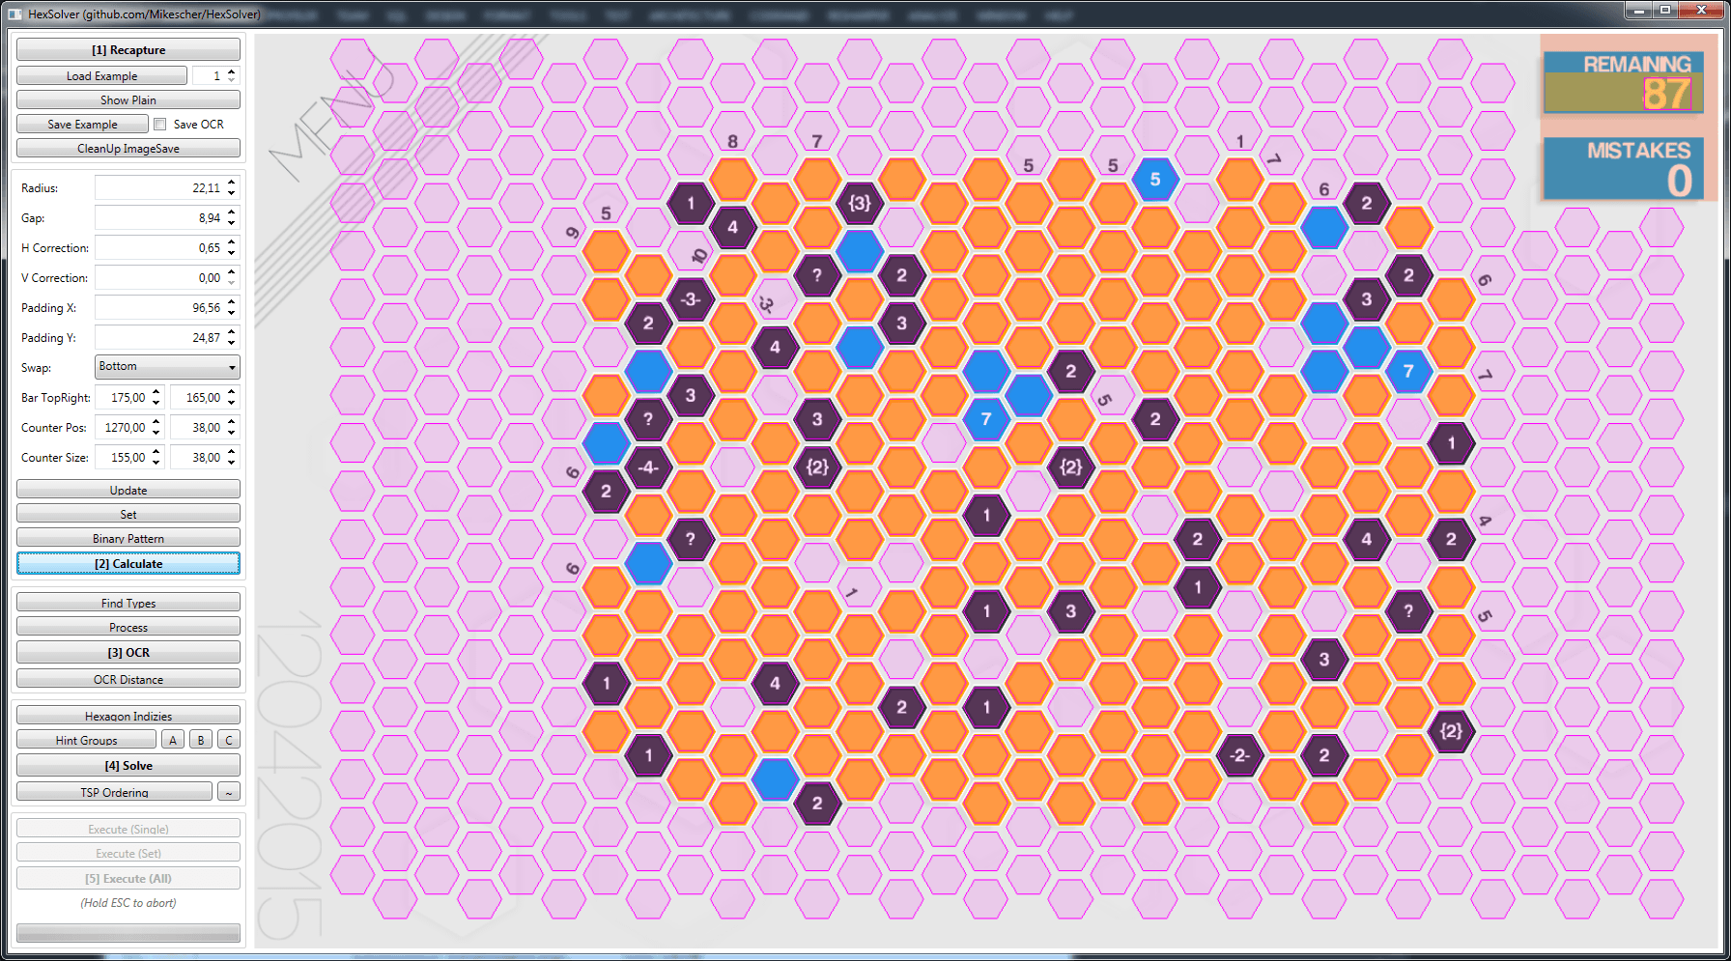Increment the Load Example number spinner
This screenshot has width=1731, height=961.
coord(232,71)
